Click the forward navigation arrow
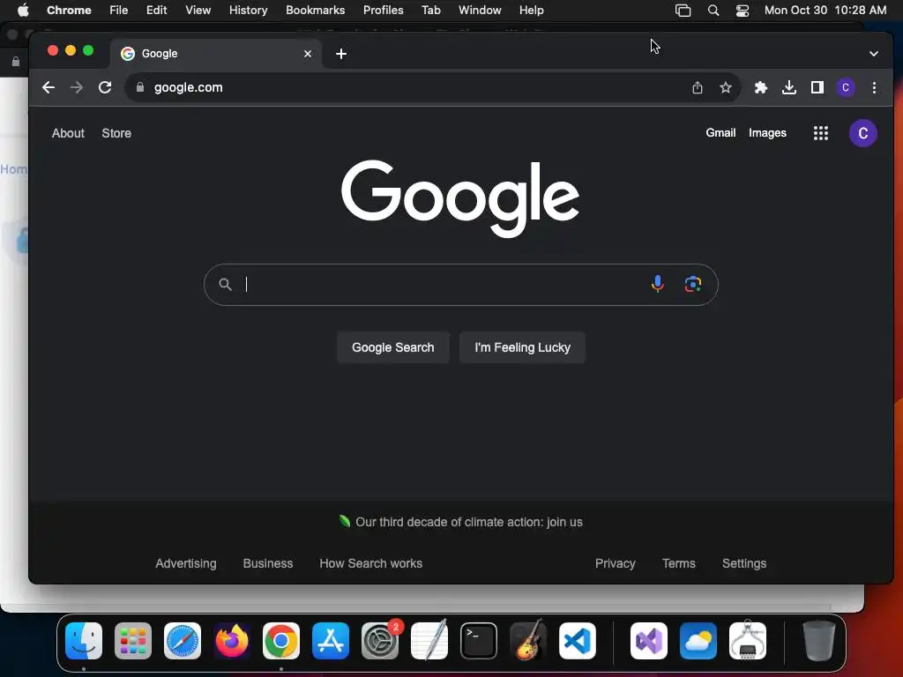Viewport: 903px width, 677px height. pyautogui.click(x=77, y=87)
